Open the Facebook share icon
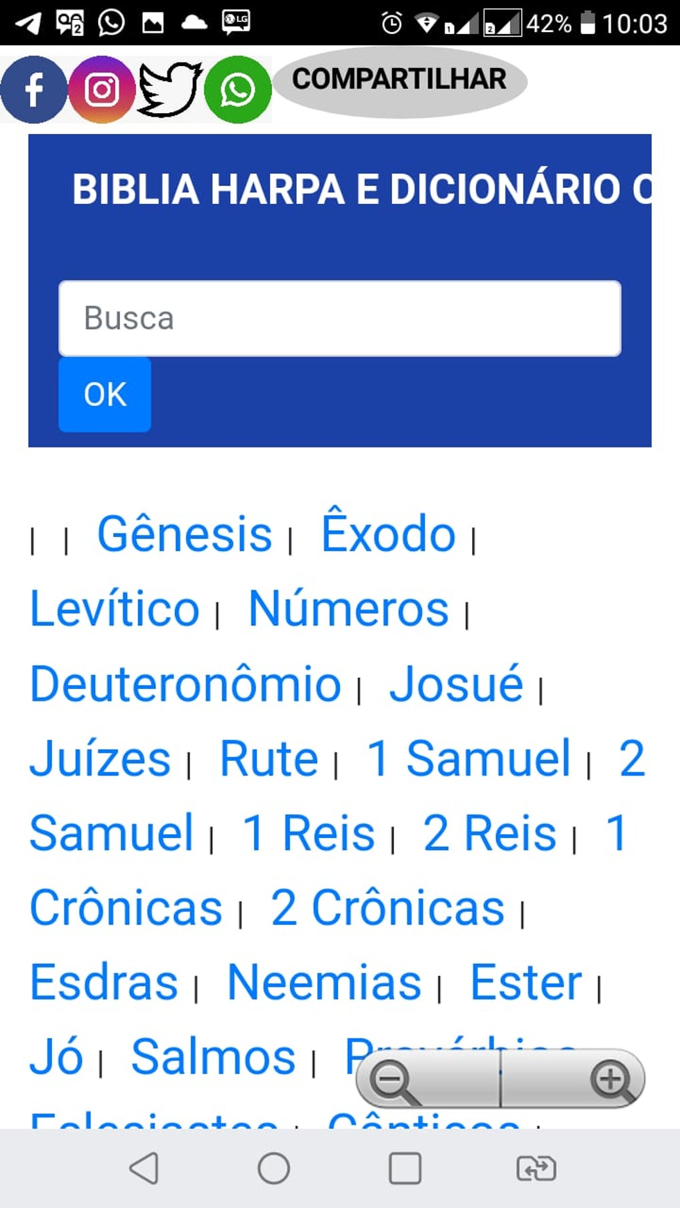 click(33, 90)
